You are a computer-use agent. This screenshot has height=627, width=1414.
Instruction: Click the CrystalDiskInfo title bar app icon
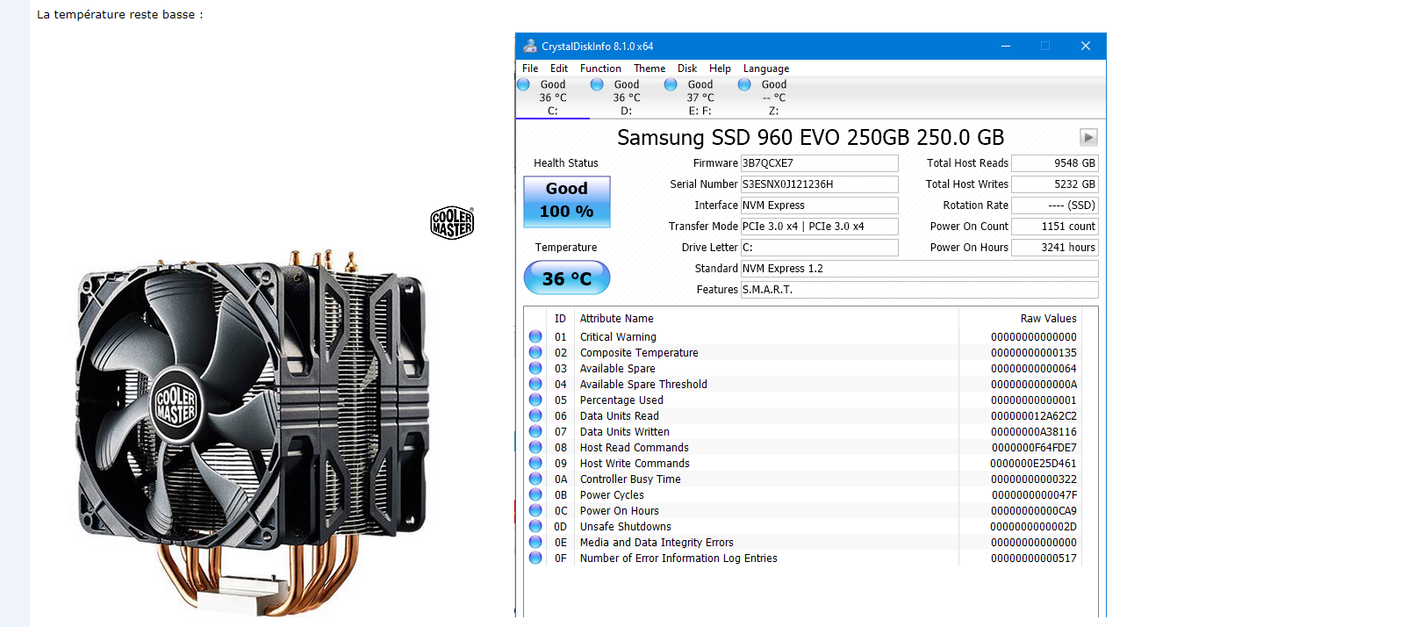click(529, 47)
